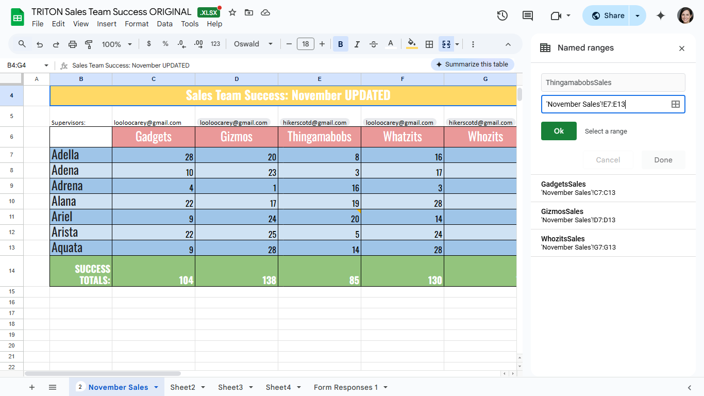Screen dimensions: 704x396
Task: Open version history clock icon
Action: (502, 15)
